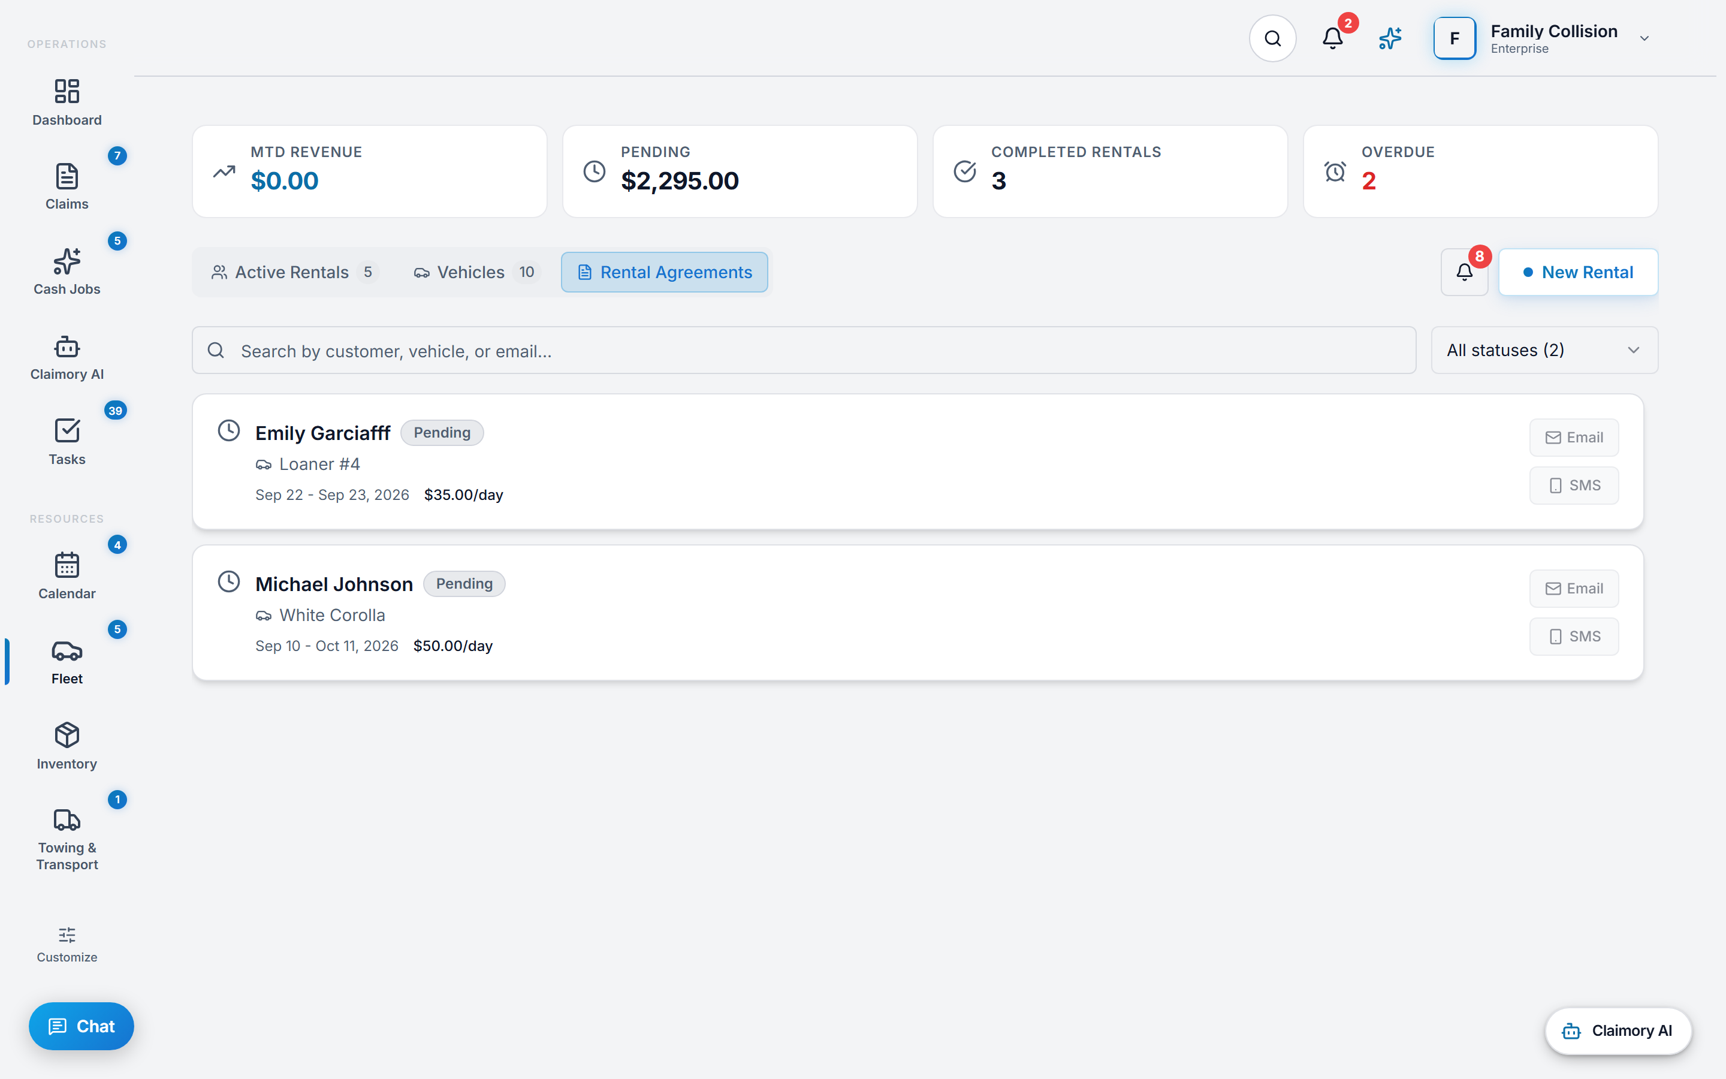Open the All statuses (2) filter dropdown
This screenshot has height=1079, width=1726.
pos(1544,351)
